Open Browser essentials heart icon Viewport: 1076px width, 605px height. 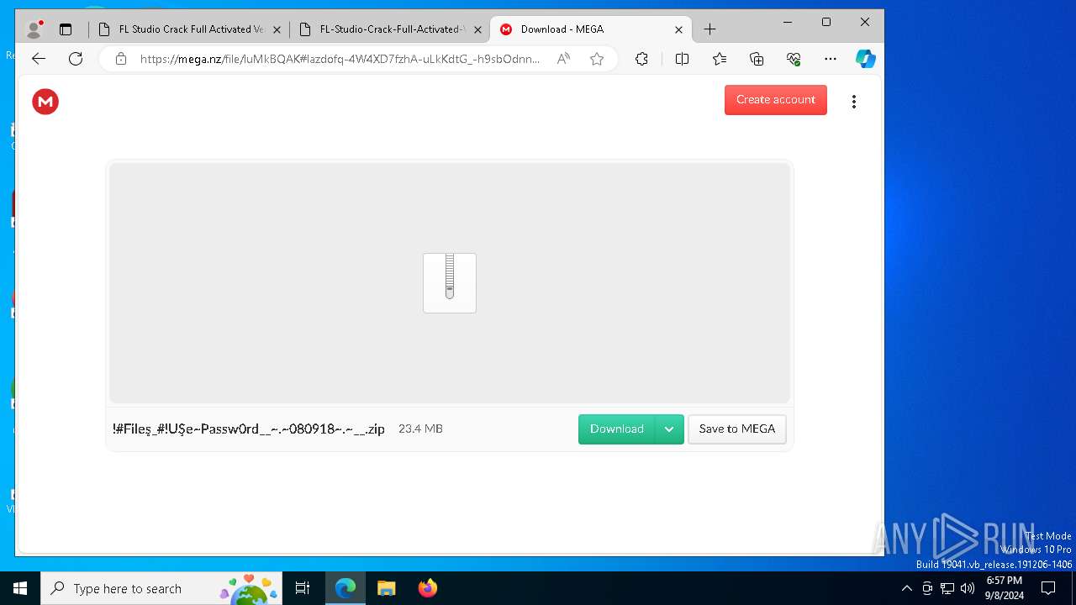(794, 59)
